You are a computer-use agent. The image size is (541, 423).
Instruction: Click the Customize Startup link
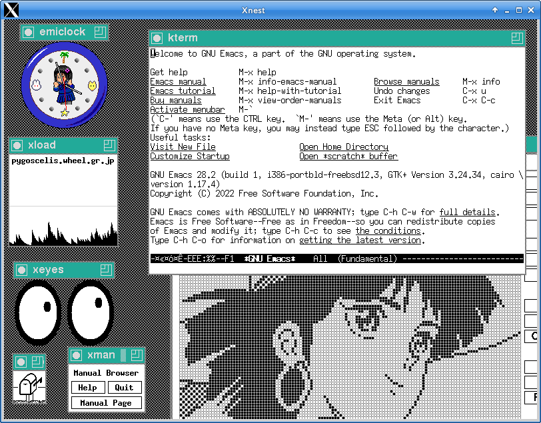click(x=190, y=157)
